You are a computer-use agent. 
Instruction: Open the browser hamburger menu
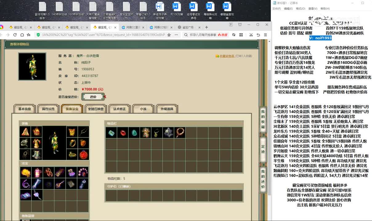click(266, 35)
